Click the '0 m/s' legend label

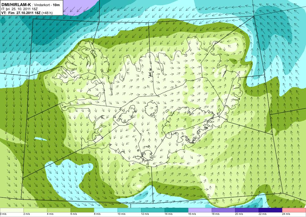(3, 214)
